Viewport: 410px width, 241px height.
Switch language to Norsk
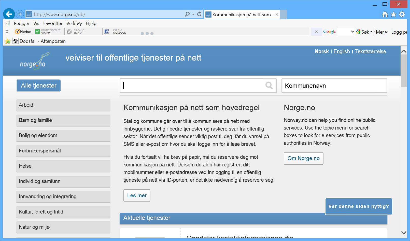pyautogui.click(x=322, y=51)
